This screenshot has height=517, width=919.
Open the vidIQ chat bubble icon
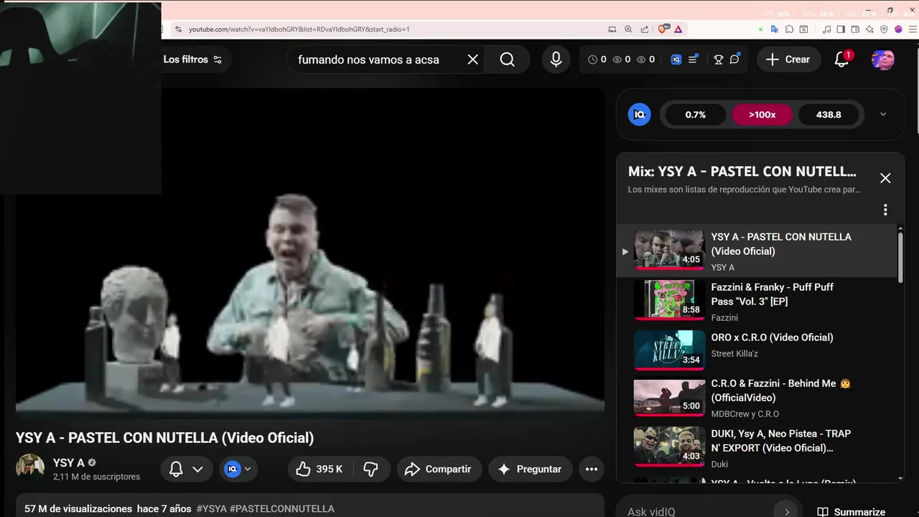(734, 60)
